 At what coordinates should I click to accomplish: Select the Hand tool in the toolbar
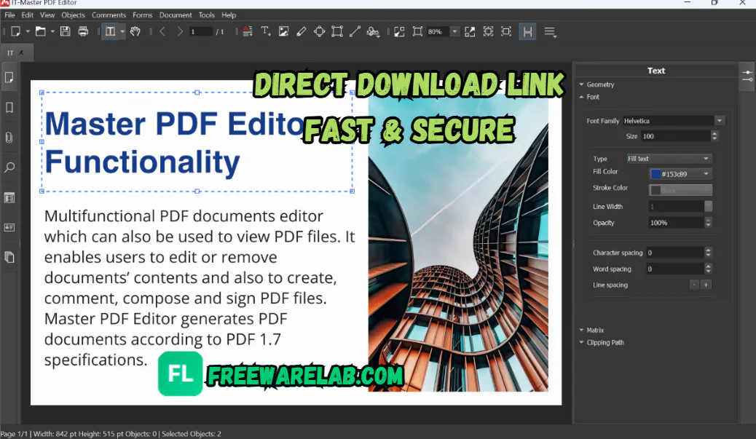tap(135, 31)
